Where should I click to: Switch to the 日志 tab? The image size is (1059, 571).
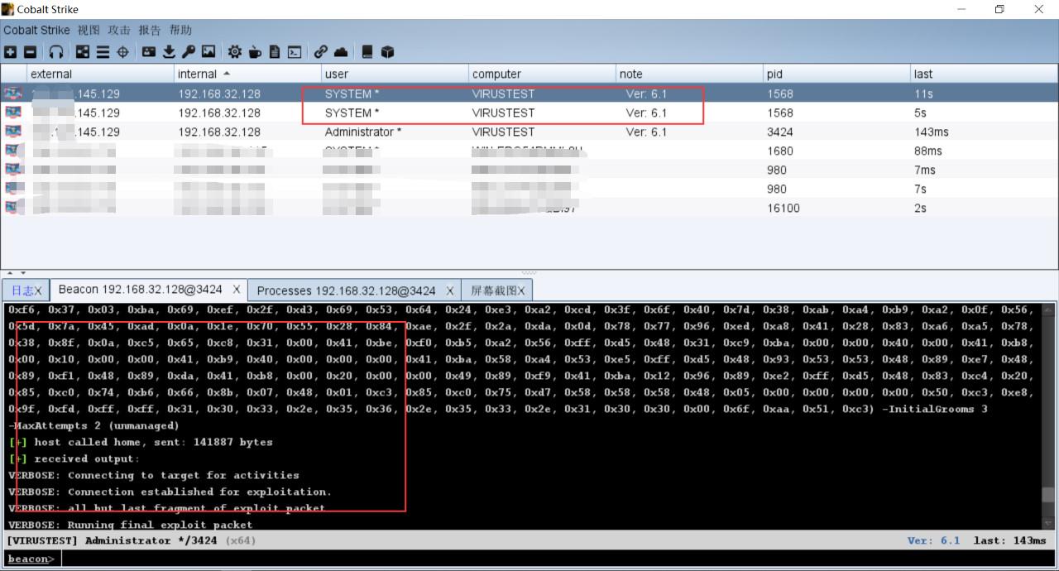26,290
